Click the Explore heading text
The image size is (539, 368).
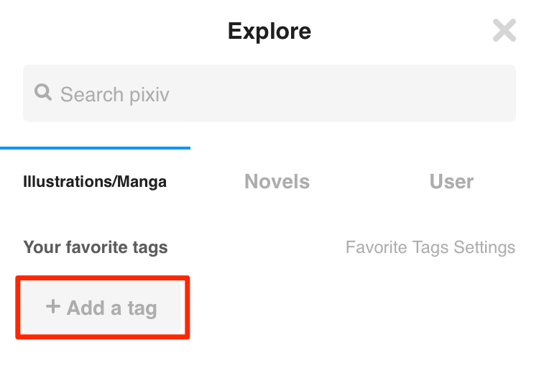(269, 32)
